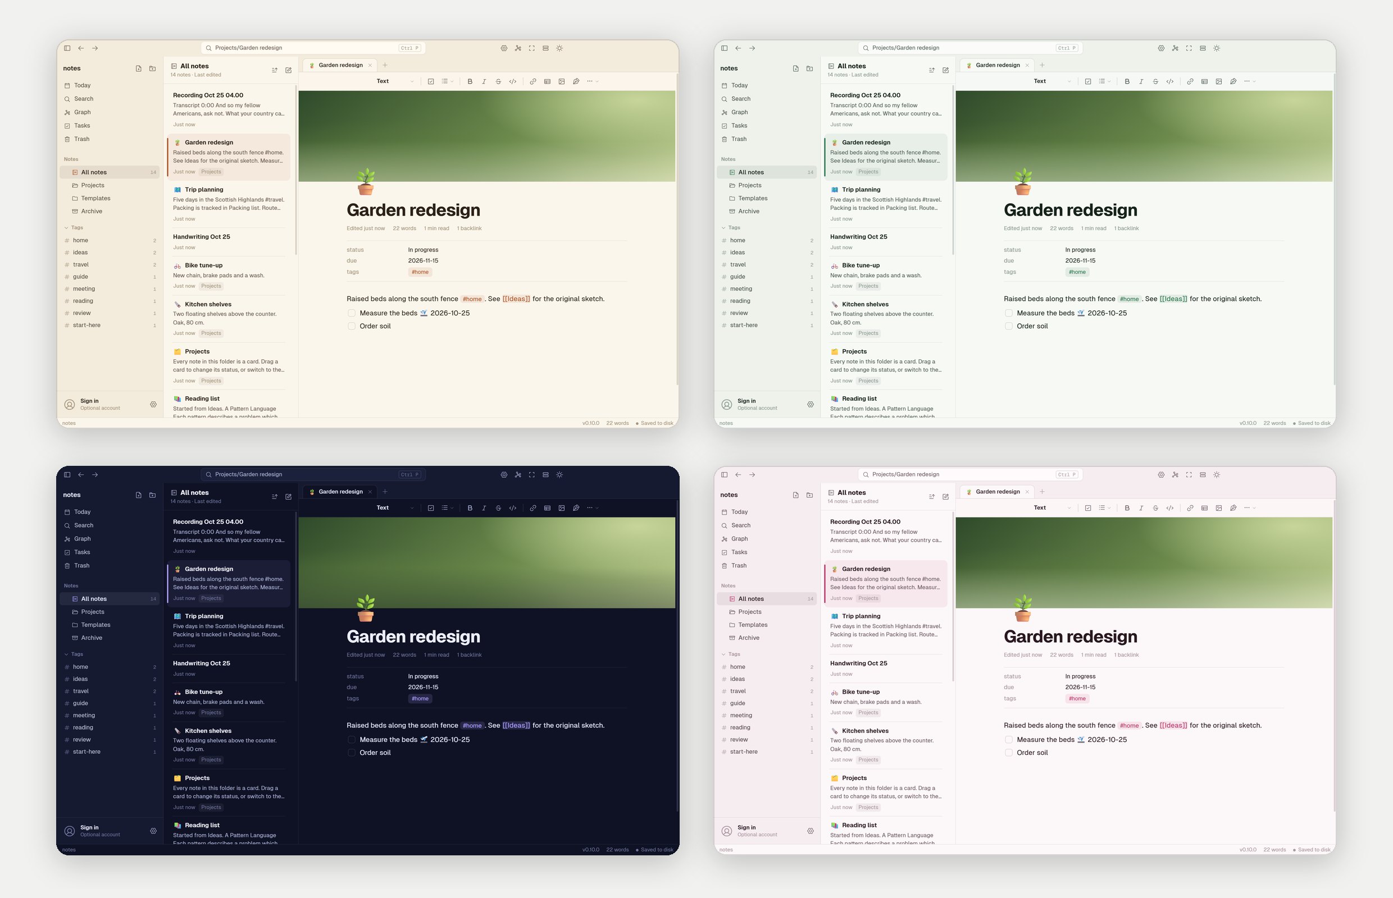The height and width of the screenshot is (898, 1393).
Task: Check "Measure the beds" in dark-themed window
Action: coord(351,739)
